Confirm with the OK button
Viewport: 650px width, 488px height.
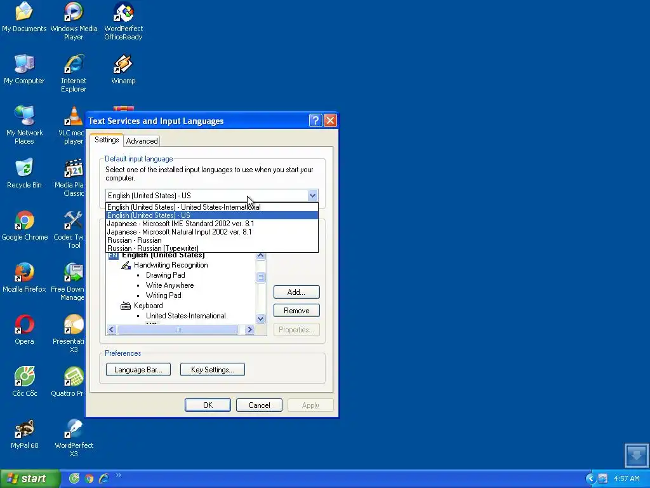[x=208, y=405]
